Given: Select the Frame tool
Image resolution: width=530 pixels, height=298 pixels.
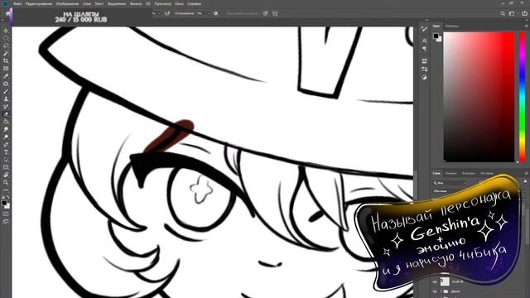Looking at the screenshot, I should coord(6,69).
